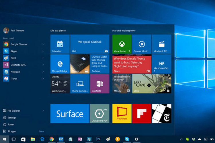Launch Edge from the taskbar
Image resolution: width=215 pixels, height=143 pixels.
42,139
